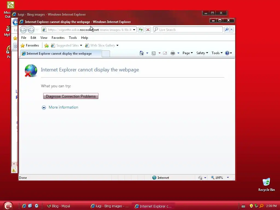Click the blue magnifier Search button
The image size is (280, 210).
227,30
